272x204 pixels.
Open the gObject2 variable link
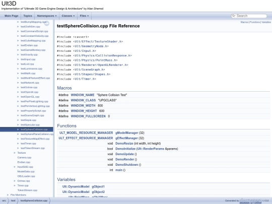(x=98, y=192)
